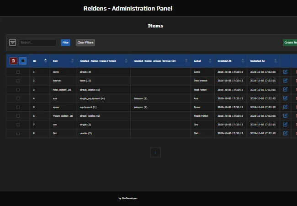Open edit icon for fish row
Viewport: 297px width, 206px height.
pyautogui.click(x=285, y=133)
